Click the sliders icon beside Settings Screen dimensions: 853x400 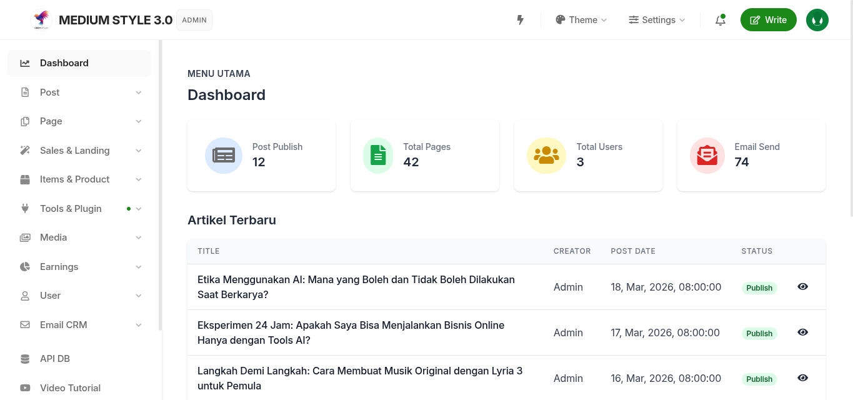pyautogui.click(x=634, y=19)
